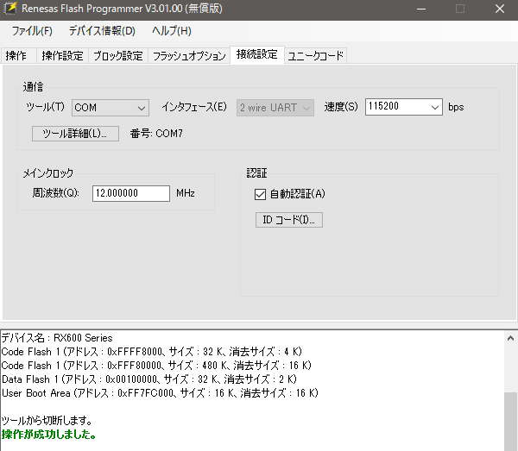518x451 pixels.
Task: Minimize the Renesas Flash Programmer window
Action: click(x=421, y=9)
